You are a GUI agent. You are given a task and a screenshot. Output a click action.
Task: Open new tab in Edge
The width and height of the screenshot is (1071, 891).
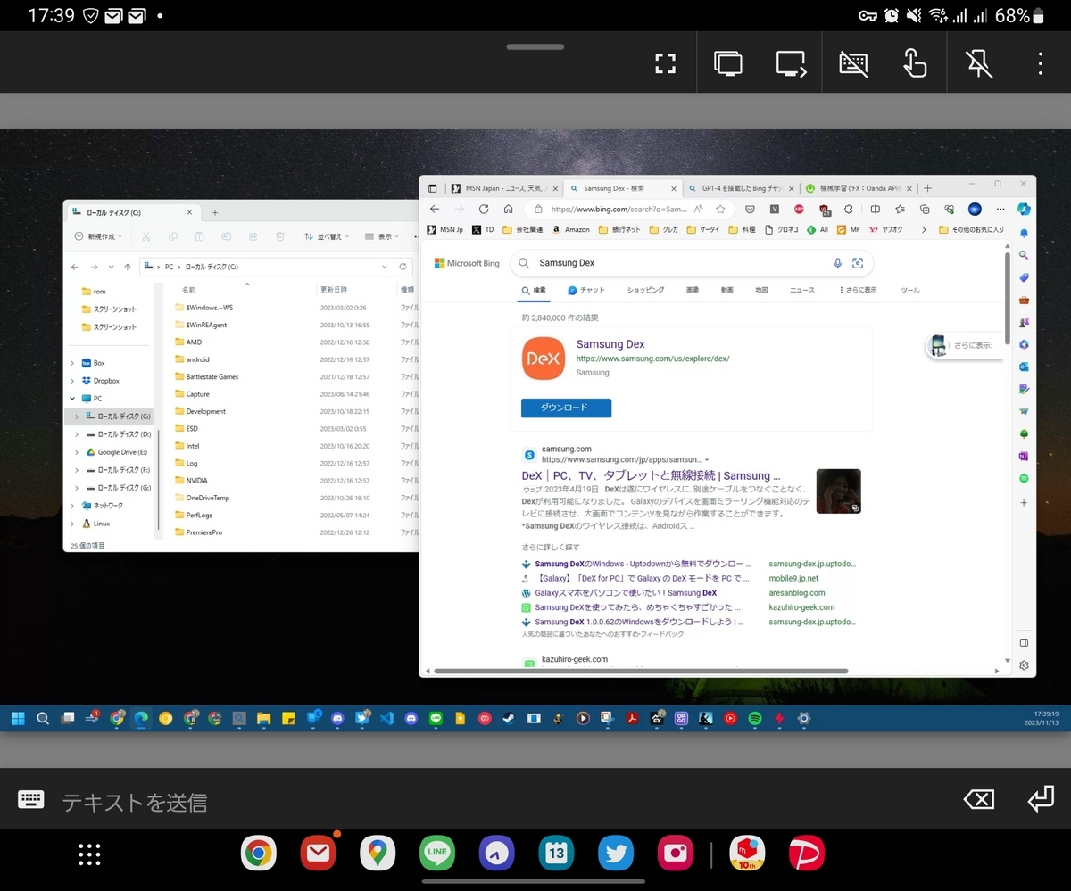click(928, 188)
